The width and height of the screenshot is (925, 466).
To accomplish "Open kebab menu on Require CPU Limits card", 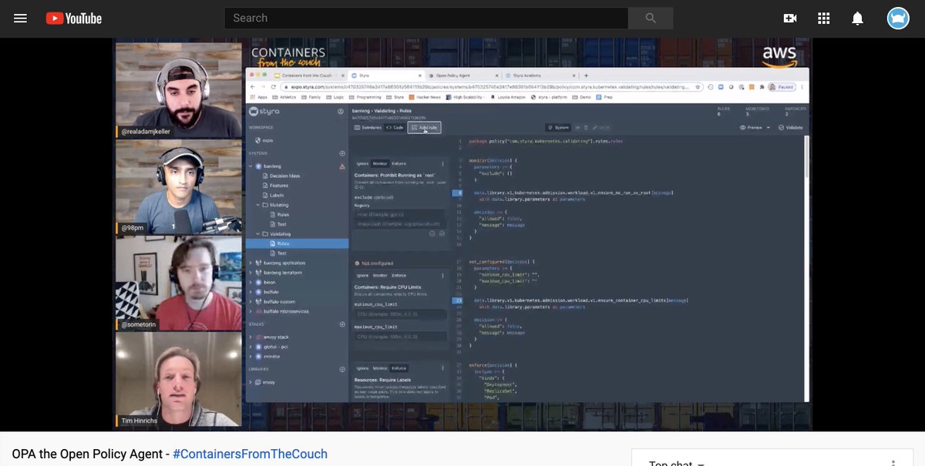I will (442, 275).
